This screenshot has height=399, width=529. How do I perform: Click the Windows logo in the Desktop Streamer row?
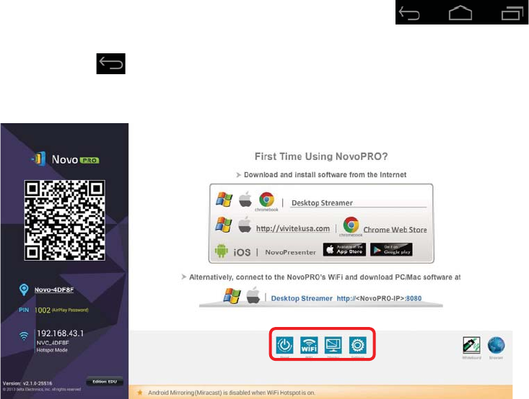pos(224,199)
